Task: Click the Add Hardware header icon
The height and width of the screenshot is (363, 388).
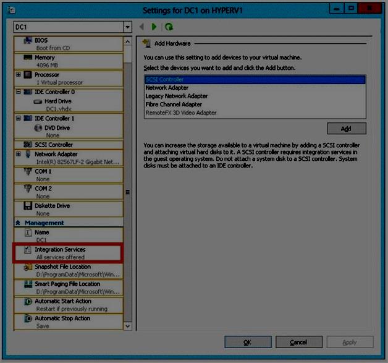Action: 146,43
